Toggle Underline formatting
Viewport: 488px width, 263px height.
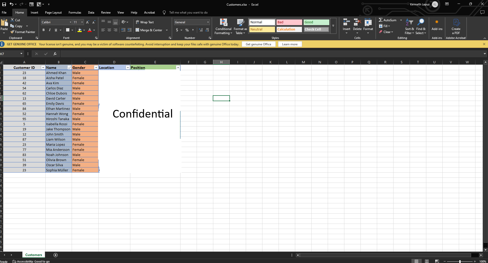click(x=56, y=30)
